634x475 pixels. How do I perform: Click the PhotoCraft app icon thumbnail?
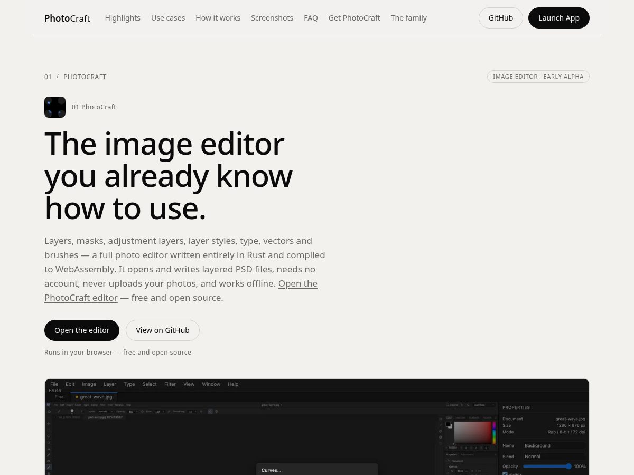55,107
